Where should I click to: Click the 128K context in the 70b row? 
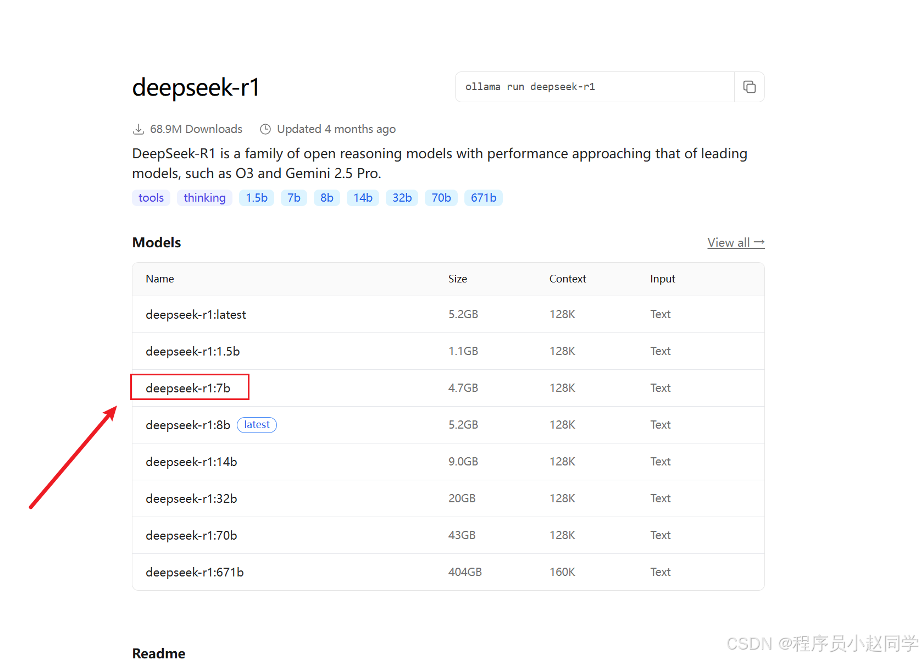tap(562, 535)
